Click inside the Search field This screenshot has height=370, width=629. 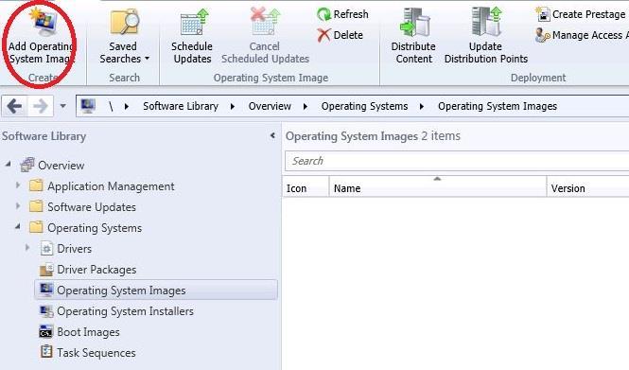(457, 161)
